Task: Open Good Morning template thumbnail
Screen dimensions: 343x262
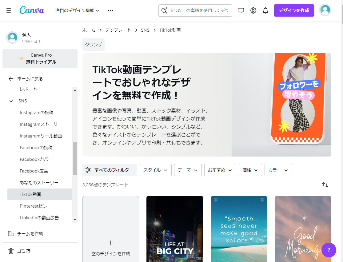Action: [x=303, y=229]
